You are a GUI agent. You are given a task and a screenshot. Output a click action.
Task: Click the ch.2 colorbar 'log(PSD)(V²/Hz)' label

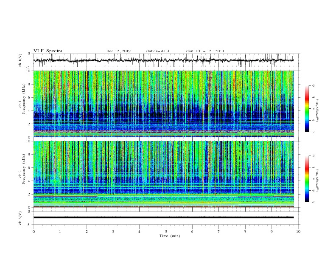[318, 181]
